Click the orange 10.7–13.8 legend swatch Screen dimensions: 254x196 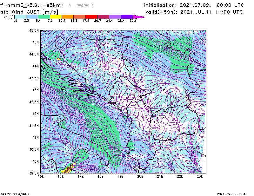tap(68, 17)
